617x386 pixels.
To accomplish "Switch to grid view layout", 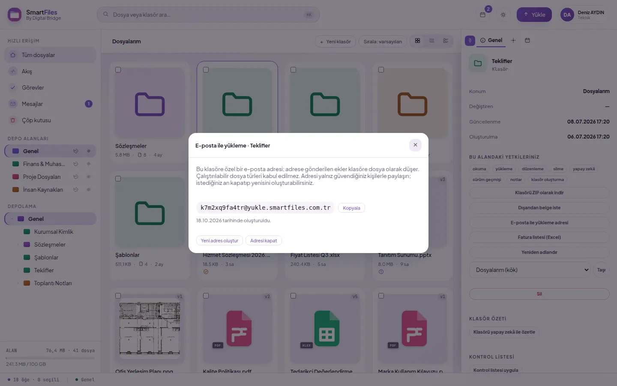I will 417,41.
